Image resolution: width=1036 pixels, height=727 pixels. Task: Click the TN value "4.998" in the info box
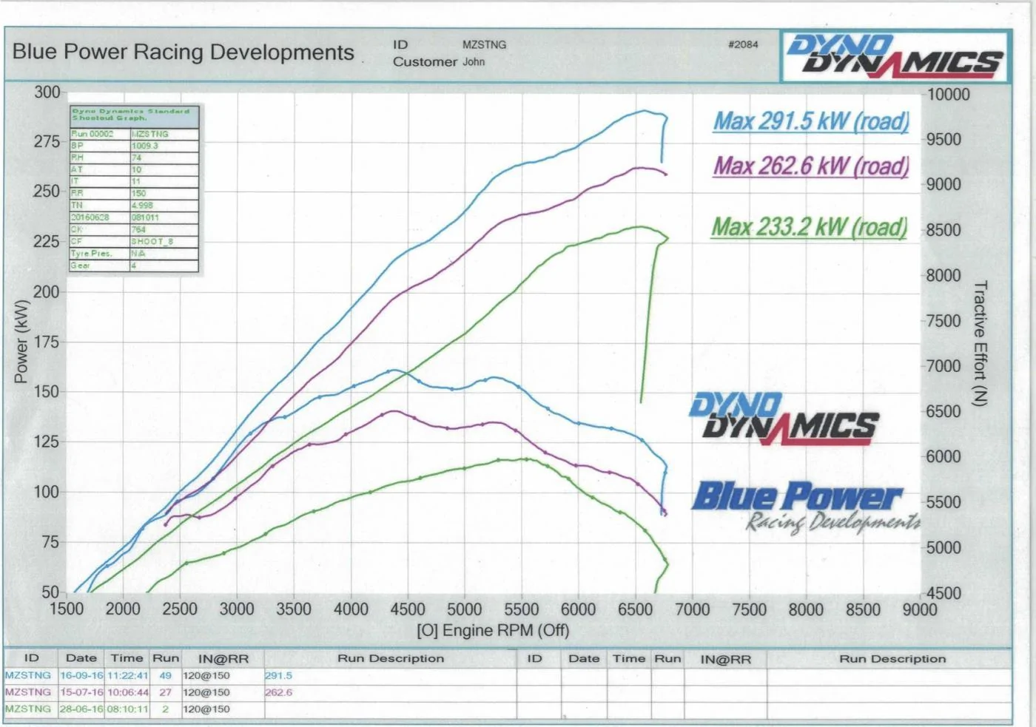(x=142, y=205)
